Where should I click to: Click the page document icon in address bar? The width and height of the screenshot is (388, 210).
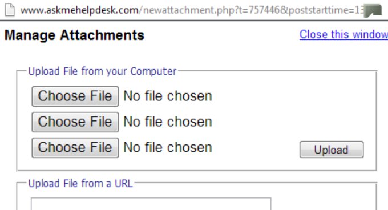point(10,10)
